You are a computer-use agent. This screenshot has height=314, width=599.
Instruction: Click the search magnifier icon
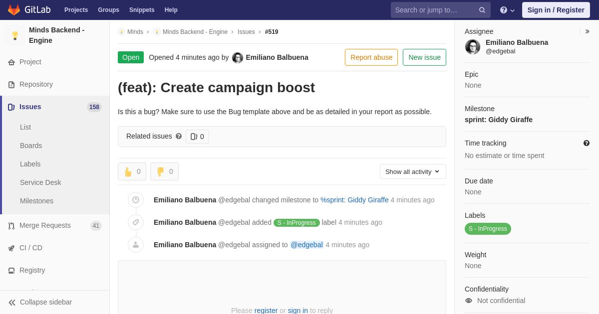coord(482,10)
